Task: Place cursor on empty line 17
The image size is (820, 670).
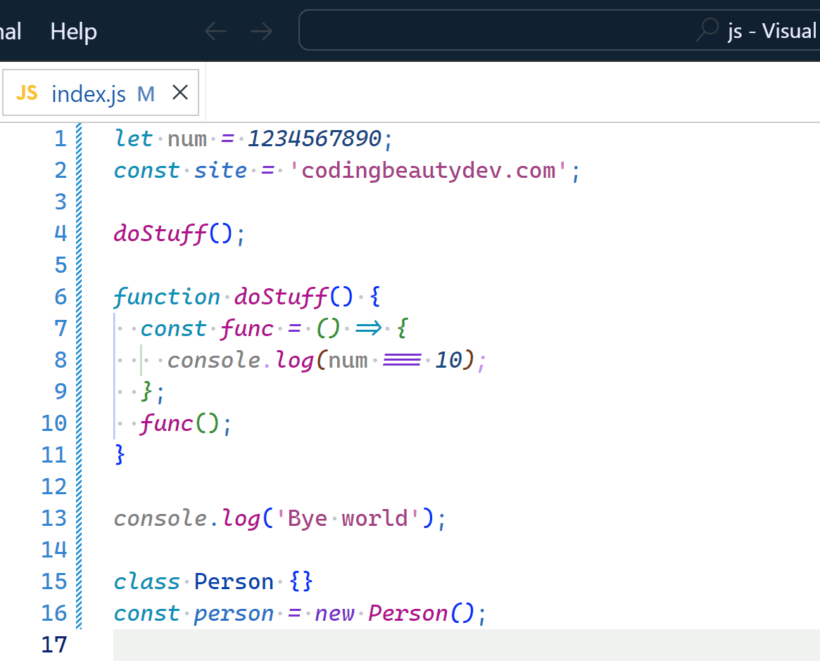Action: tap(467, 645)
